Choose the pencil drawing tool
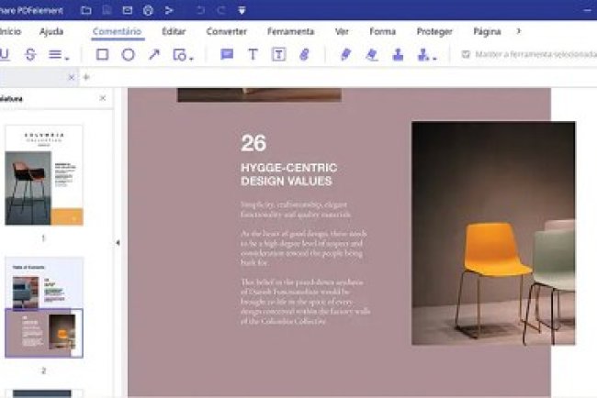 pos(345,55)
